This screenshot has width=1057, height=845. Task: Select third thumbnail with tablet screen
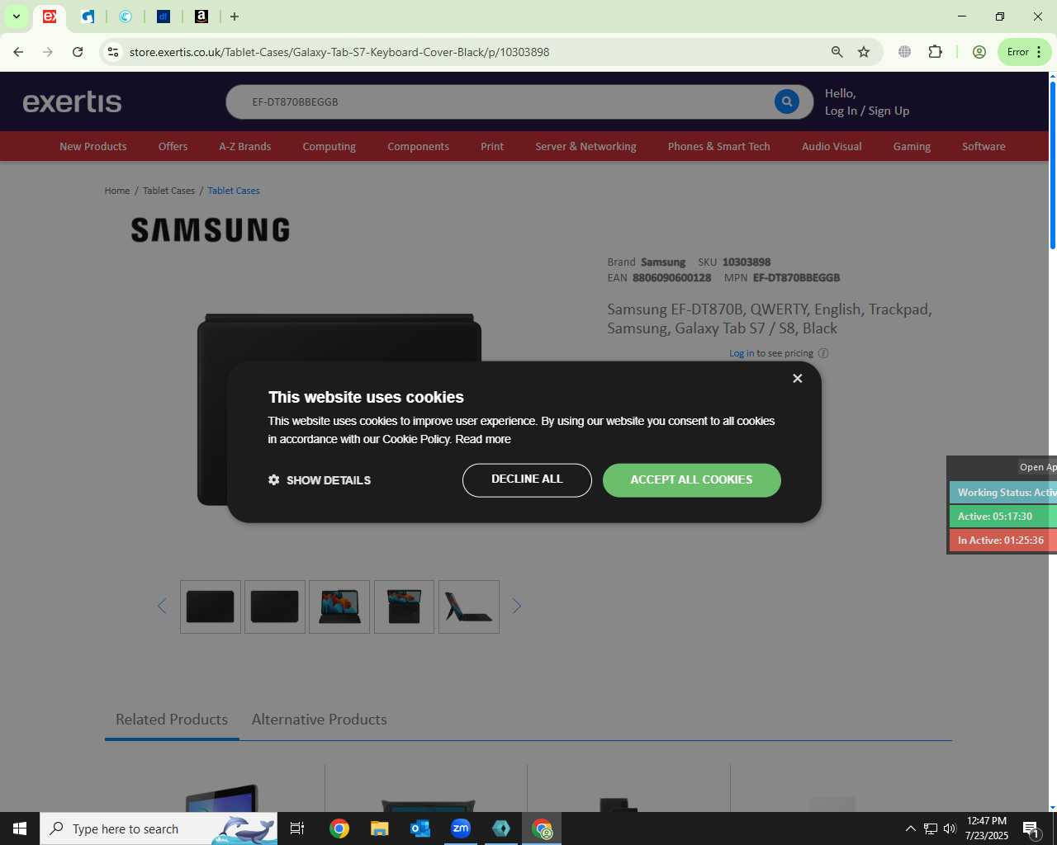(x=339, y=607)
